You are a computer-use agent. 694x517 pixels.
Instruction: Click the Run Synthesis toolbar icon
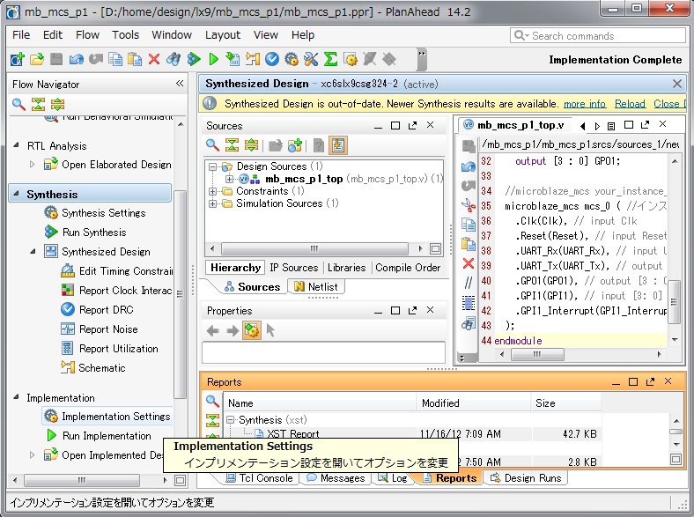tap(194, 59)
